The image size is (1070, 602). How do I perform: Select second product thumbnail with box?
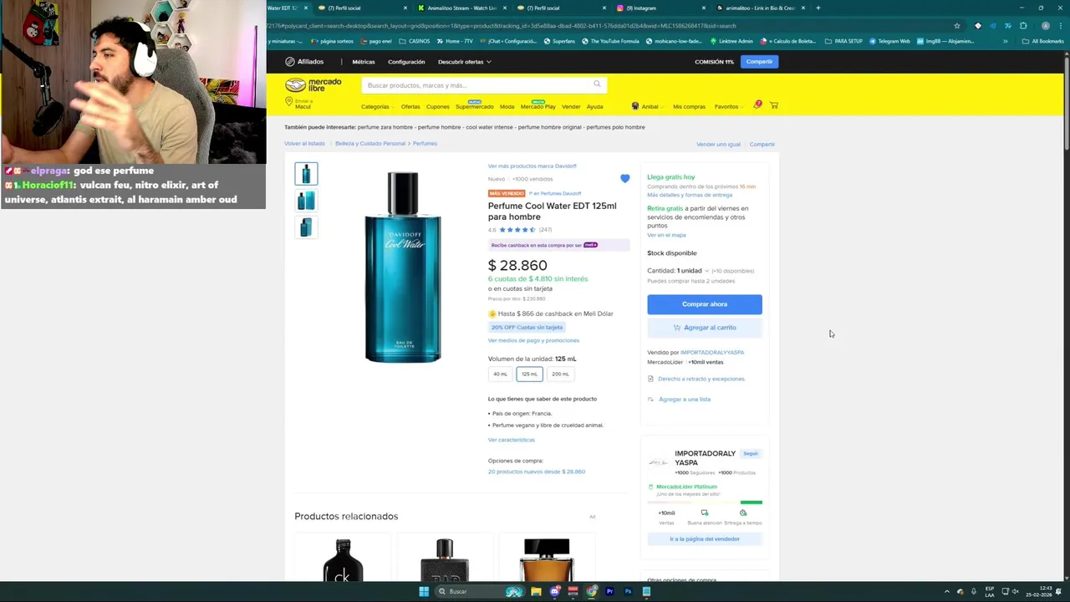click(306, 200)
